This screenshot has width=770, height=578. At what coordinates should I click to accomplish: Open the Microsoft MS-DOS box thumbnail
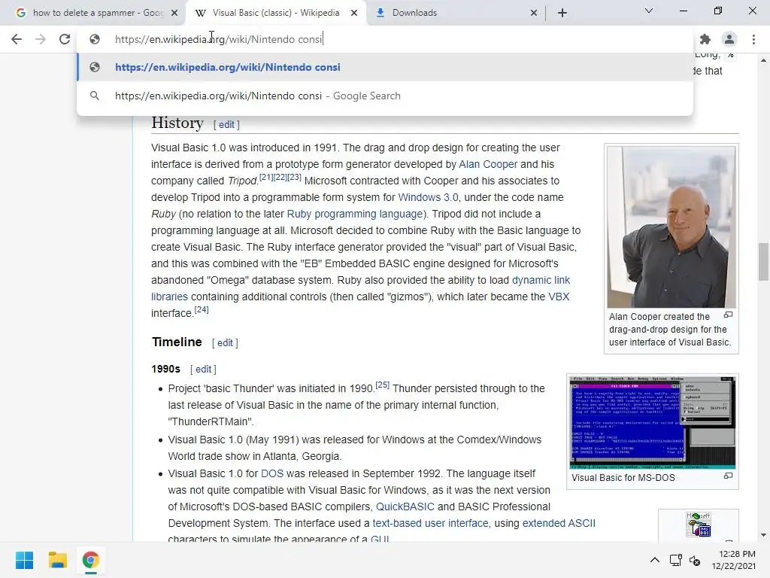[x=699, y=525]
